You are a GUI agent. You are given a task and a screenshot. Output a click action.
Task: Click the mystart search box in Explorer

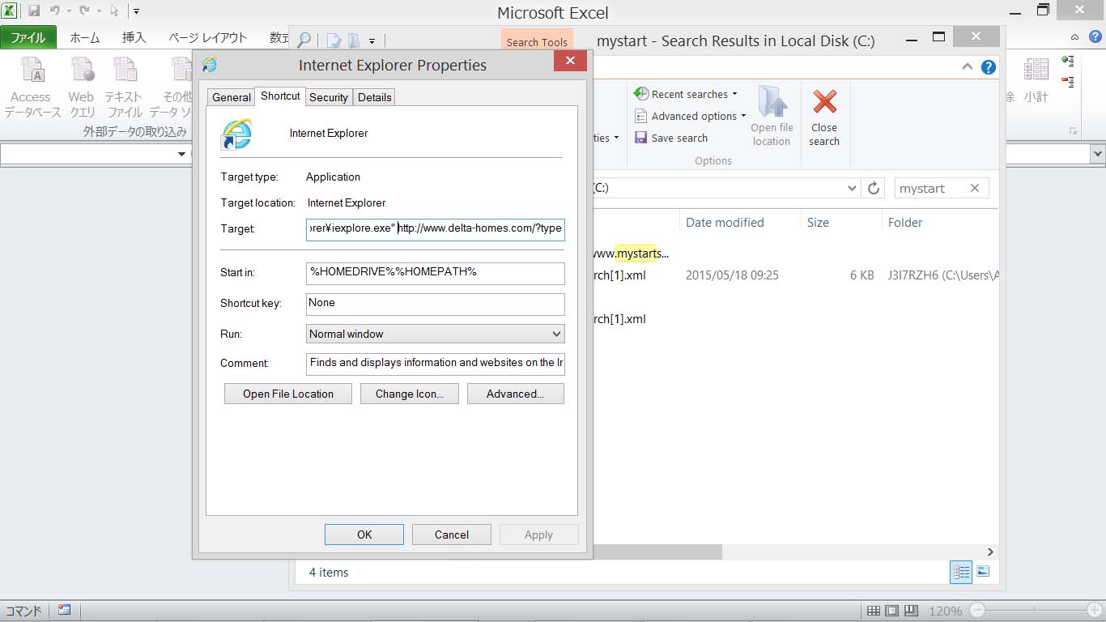[x=930, y=188]
